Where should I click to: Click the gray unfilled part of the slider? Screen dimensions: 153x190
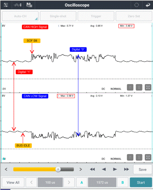point(67,169)
